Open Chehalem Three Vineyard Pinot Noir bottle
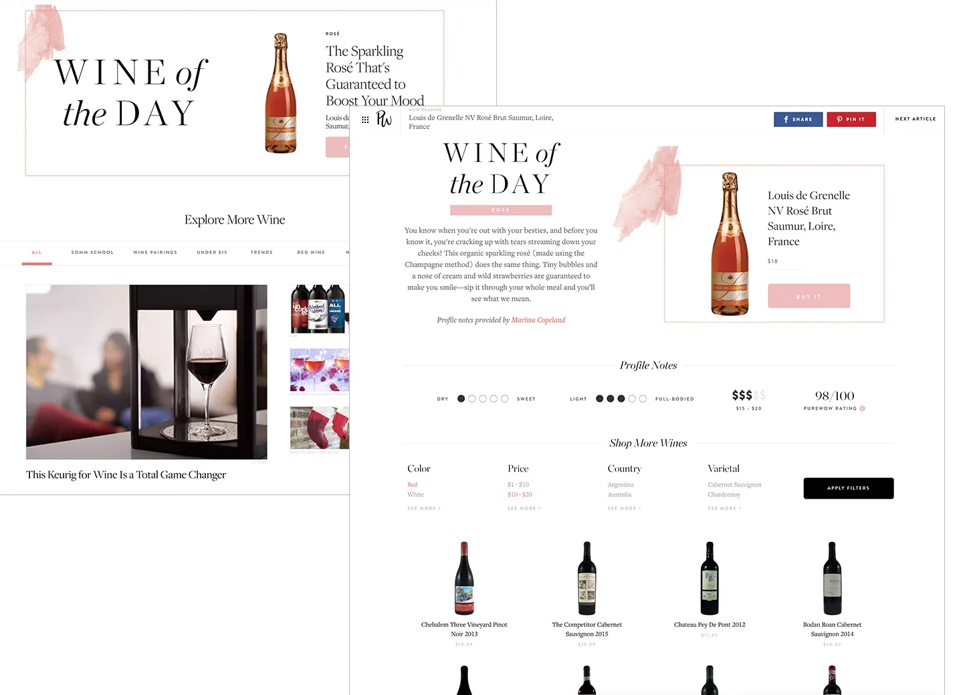This screenshot has height=695, width=963. coord(464,579)
